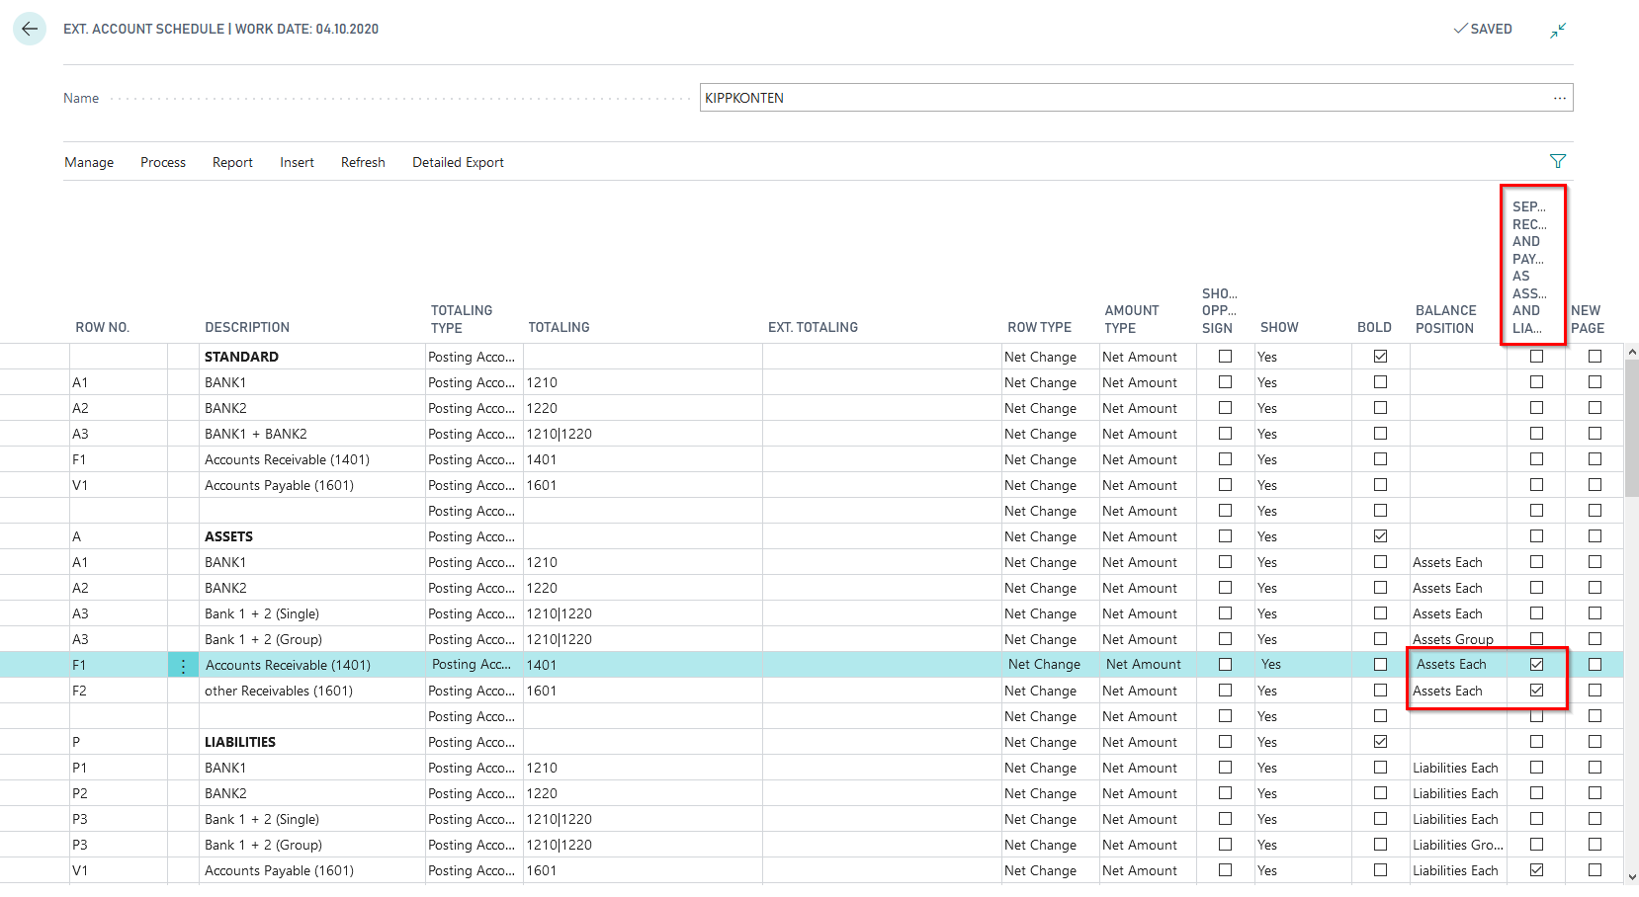Click Detailed Export action
This screenshot has width=1639, height=897.
[x=458, y=162]
